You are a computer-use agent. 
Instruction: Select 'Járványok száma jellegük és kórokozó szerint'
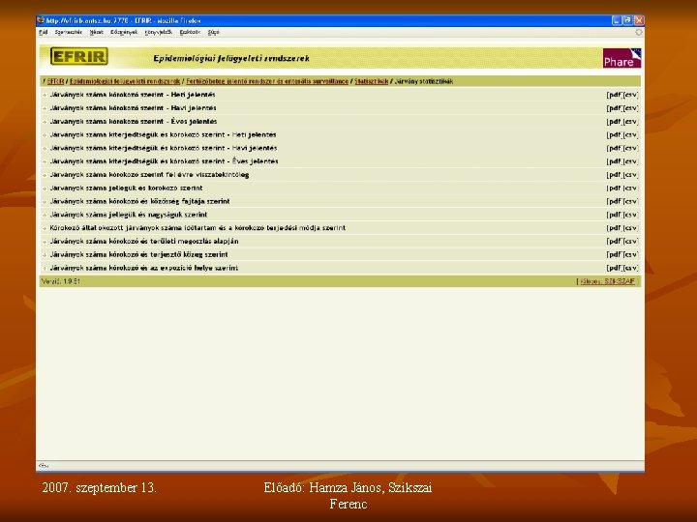[126, 188]
